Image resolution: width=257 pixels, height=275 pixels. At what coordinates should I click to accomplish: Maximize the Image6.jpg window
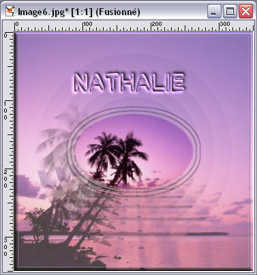pos(230,12)
